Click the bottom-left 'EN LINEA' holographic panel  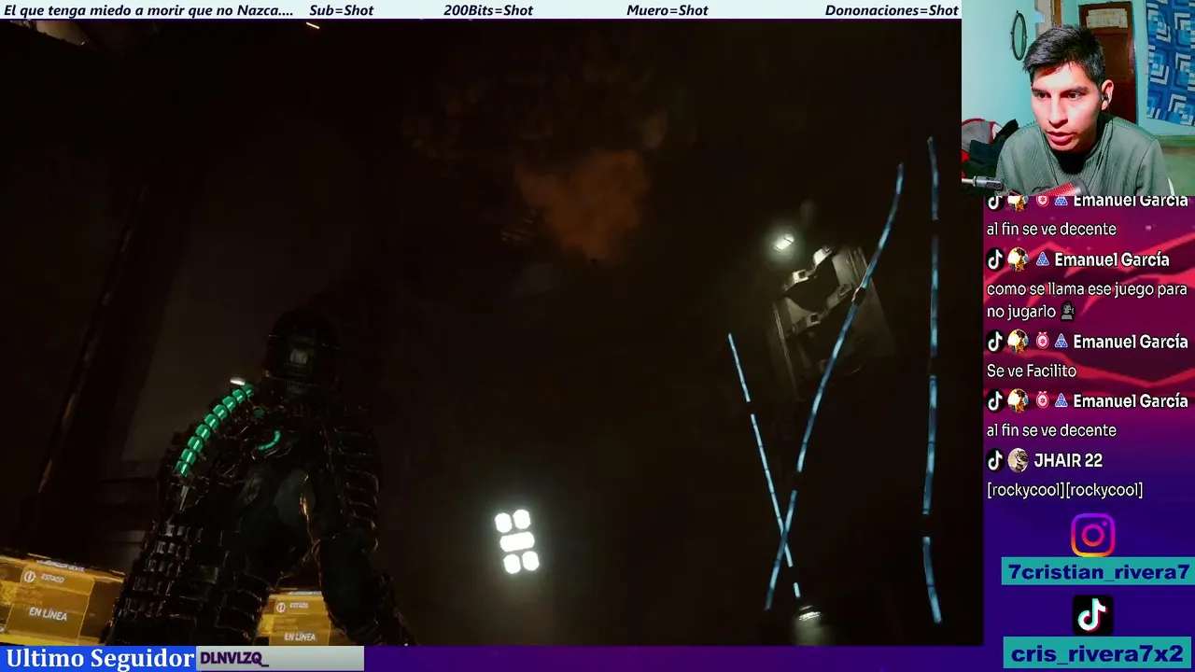[56, 596]
